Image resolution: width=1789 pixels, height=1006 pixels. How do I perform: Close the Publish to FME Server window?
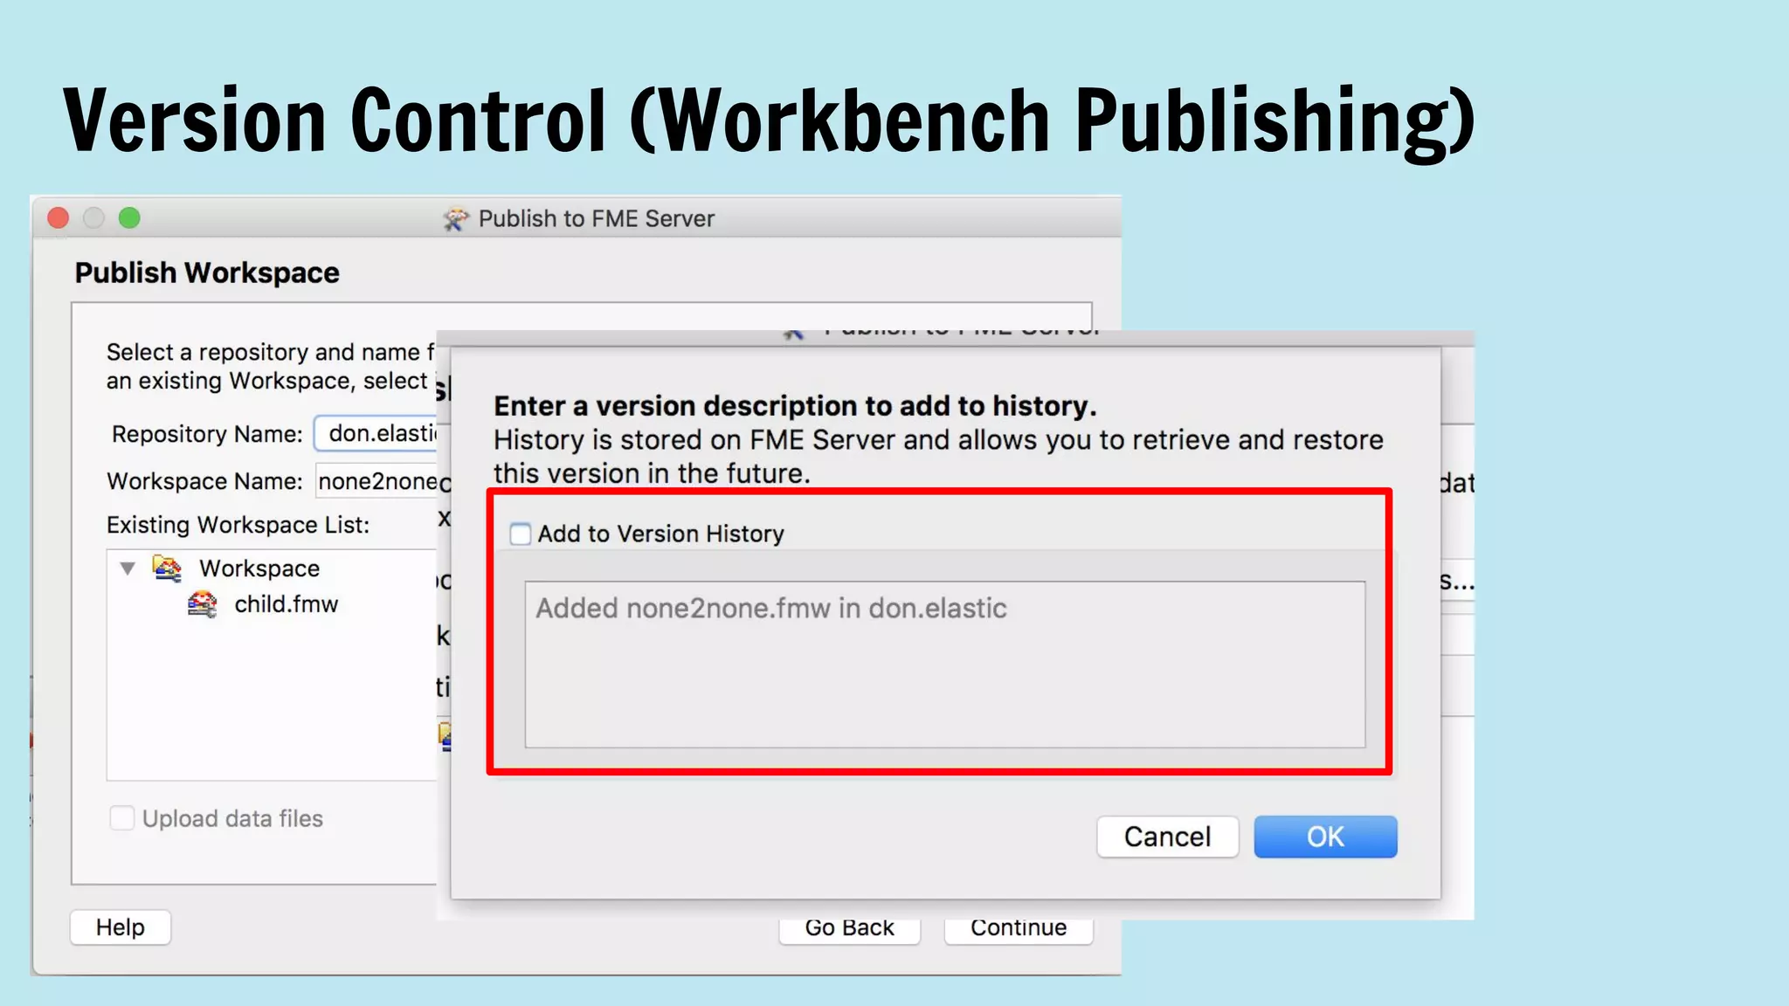[x=59, y=217]
